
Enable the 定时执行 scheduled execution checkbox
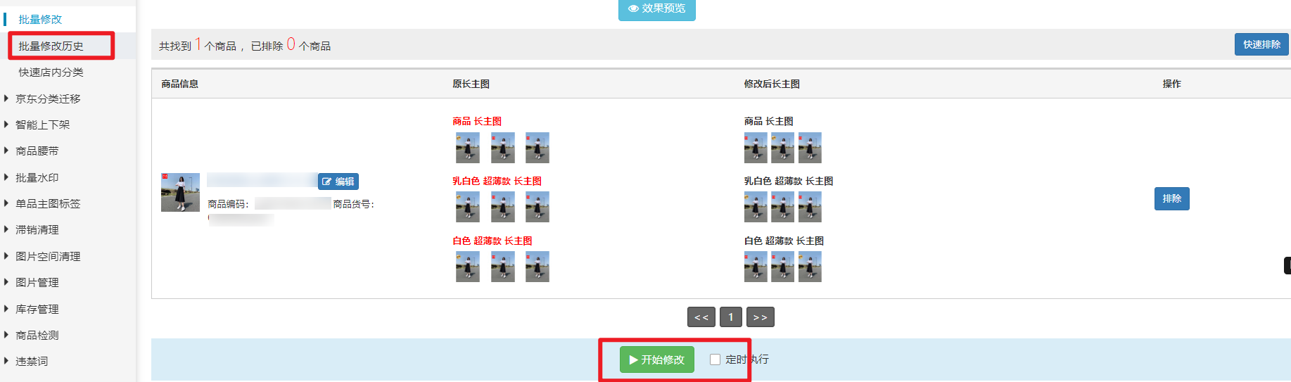pyautogui.click(x=715, y=359)
